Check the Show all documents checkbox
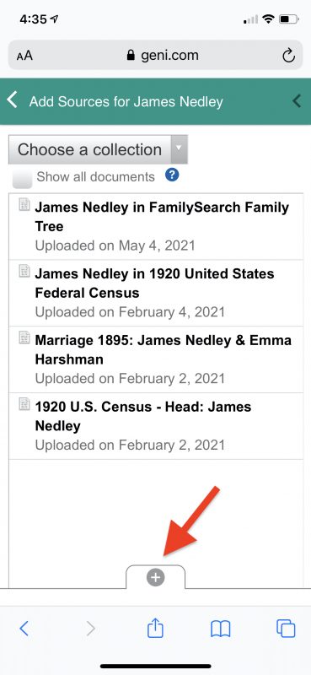This screenshot has height=675, width=311. (23, 178)
